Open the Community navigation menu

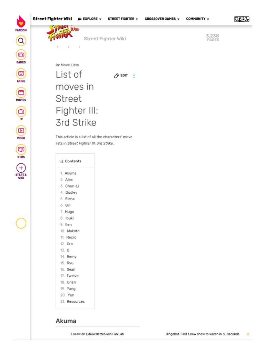pos(197,19)
